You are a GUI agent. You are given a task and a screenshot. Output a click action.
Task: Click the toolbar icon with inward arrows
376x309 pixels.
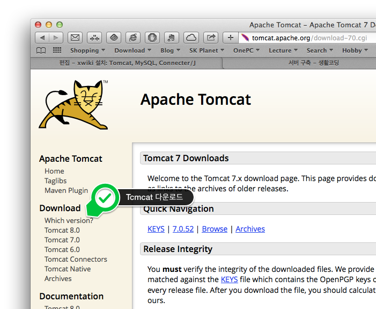tap(94, 38)
